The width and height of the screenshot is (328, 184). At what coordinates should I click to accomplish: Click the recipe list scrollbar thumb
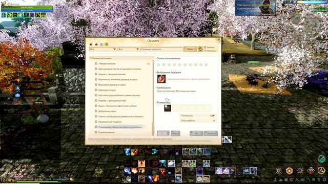tap(153, 128)
